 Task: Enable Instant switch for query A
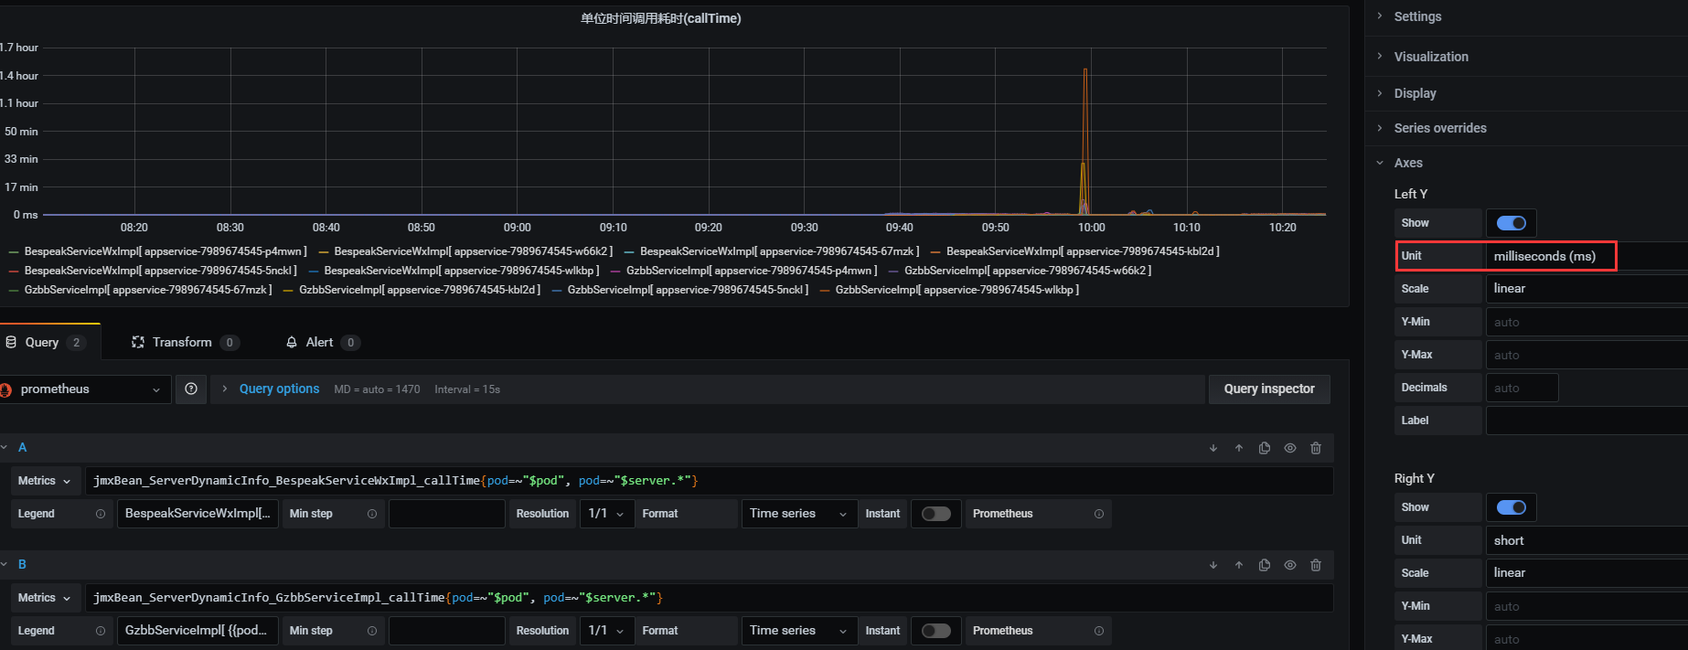click(x=936, y=514)
